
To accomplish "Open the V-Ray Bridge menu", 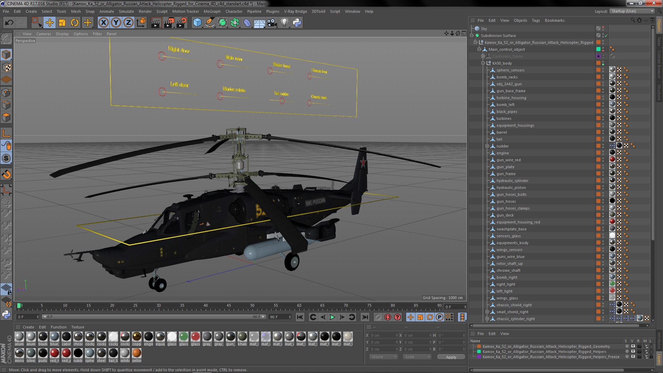I will [295, 11].
